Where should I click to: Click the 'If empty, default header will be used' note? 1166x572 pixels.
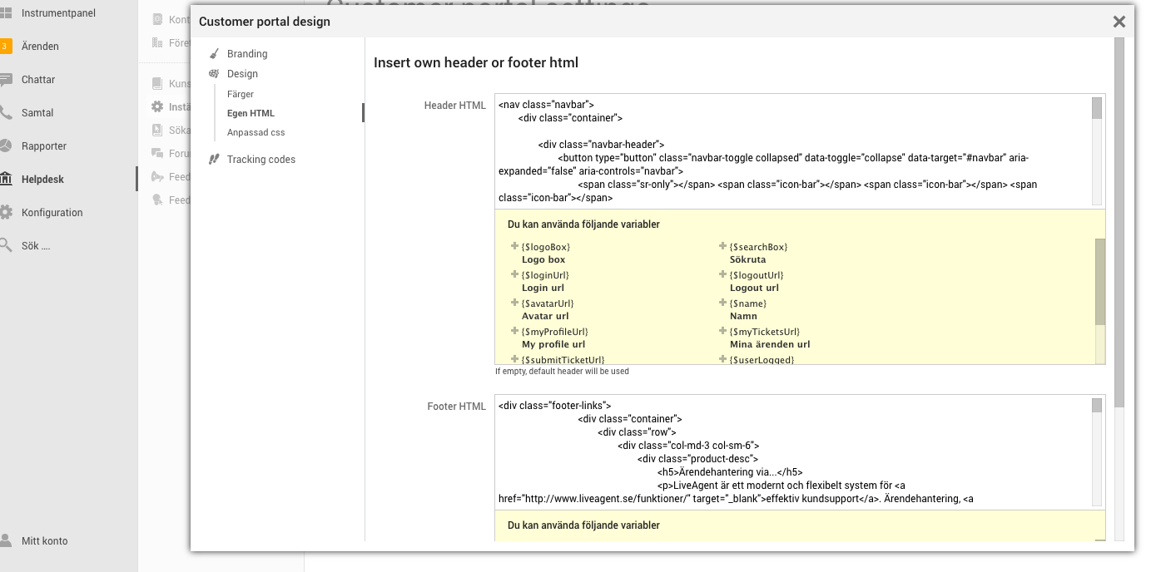[x=562, y=372]
